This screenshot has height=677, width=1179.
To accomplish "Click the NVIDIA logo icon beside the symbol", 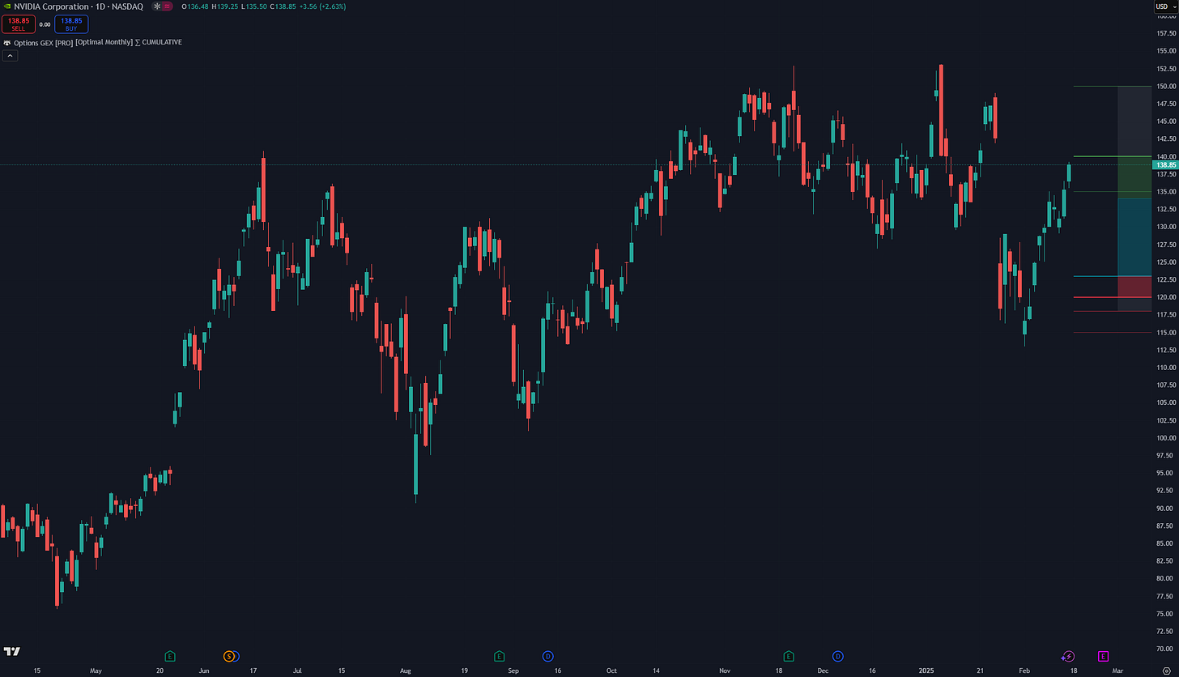I will click(7, 6).
